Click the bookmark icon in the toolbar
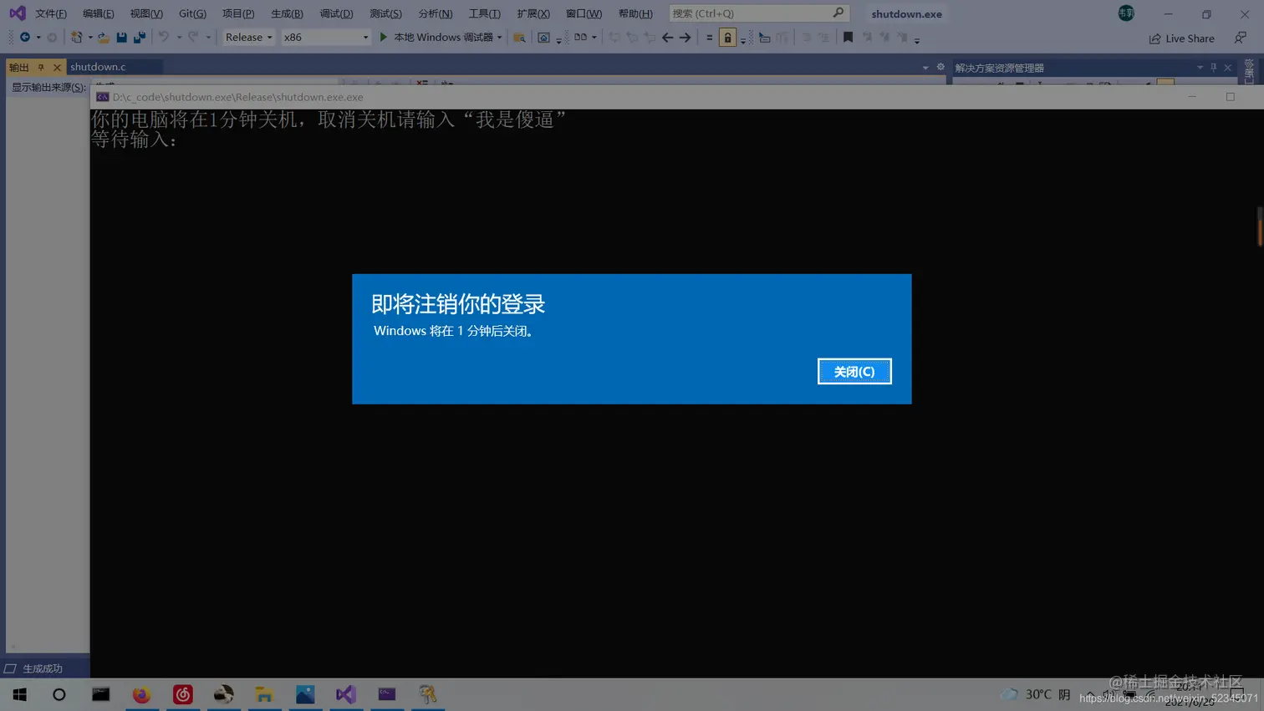This screenshot has height=711, width=1264. 848,38
